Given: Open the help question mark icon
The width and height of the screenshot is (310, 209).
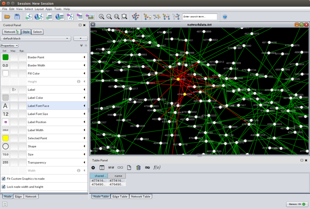Looking at the screenshot, I should [x=225, y=17].
